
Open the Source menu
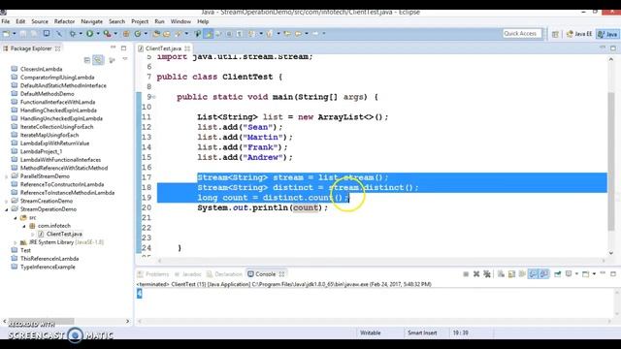[40, 21]
